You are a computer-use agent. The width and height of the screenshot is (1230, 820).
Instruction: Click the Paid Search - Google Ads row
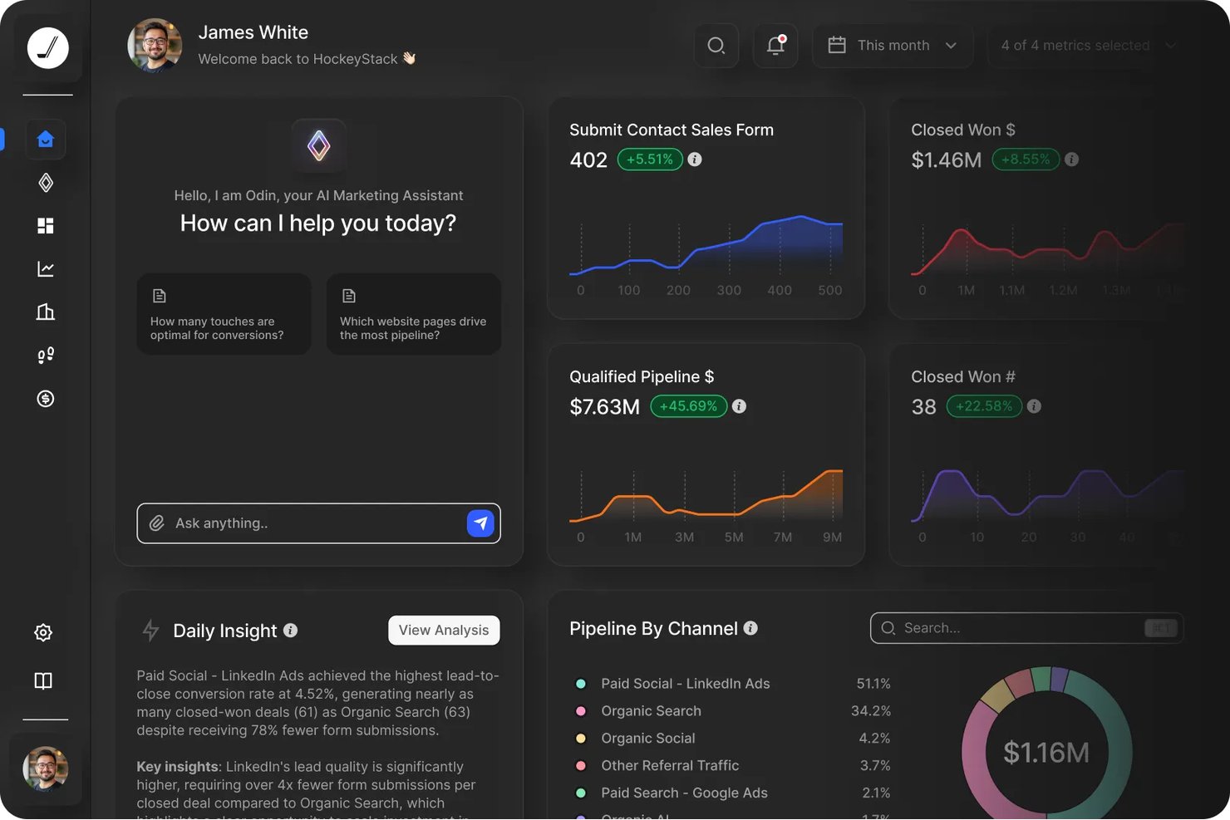(732, 793)
